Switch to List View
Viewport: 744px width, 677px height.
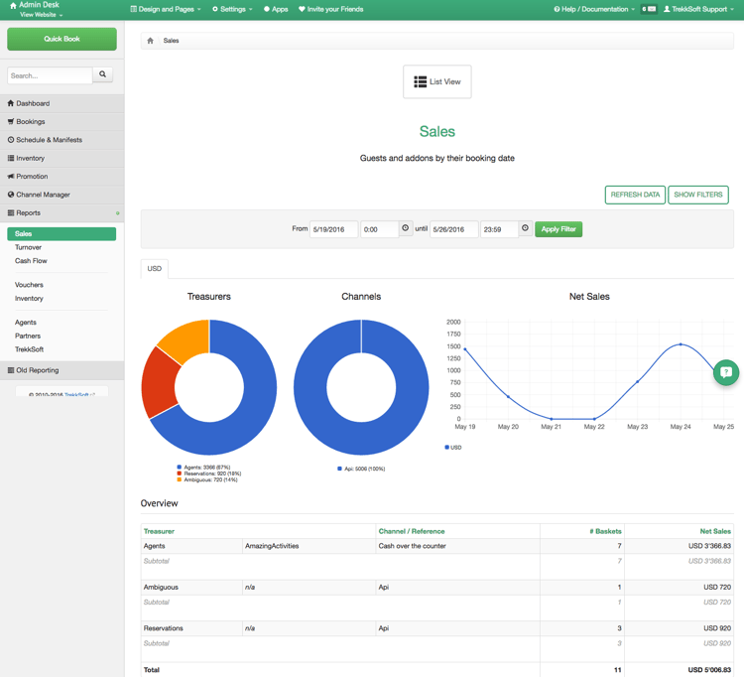[x=437, y=82]
